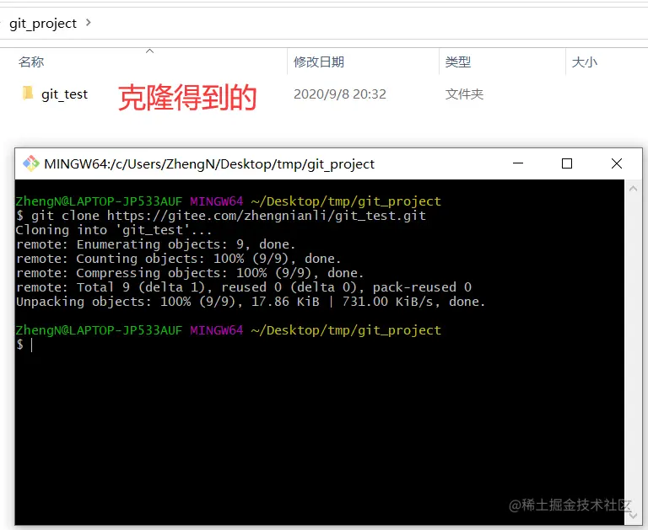Click the 'remote: Enumerating objects' line
This screenshot has width=648, height=530.
[156, 244]
